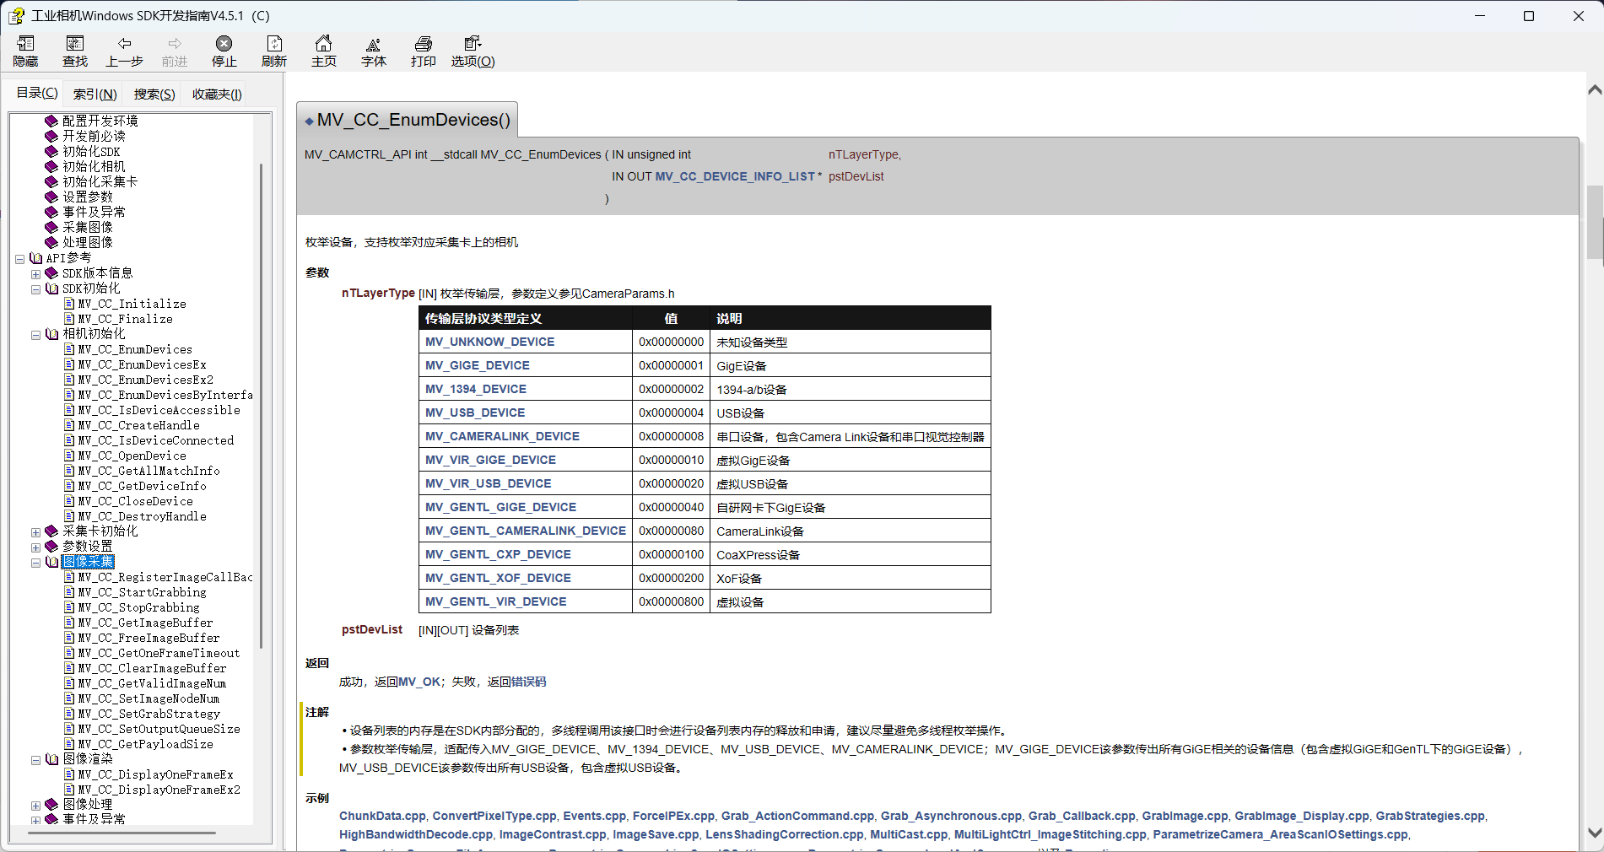The image size is (1604, 852).
Task: Click the 0x00000004 value cell
Action: point(671,413)
